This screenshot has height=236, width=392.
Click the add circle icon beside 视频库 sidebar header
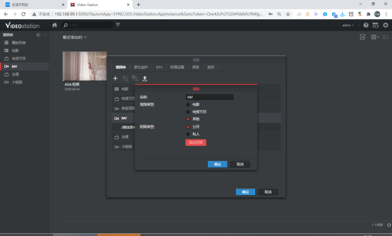click(38, 35)
